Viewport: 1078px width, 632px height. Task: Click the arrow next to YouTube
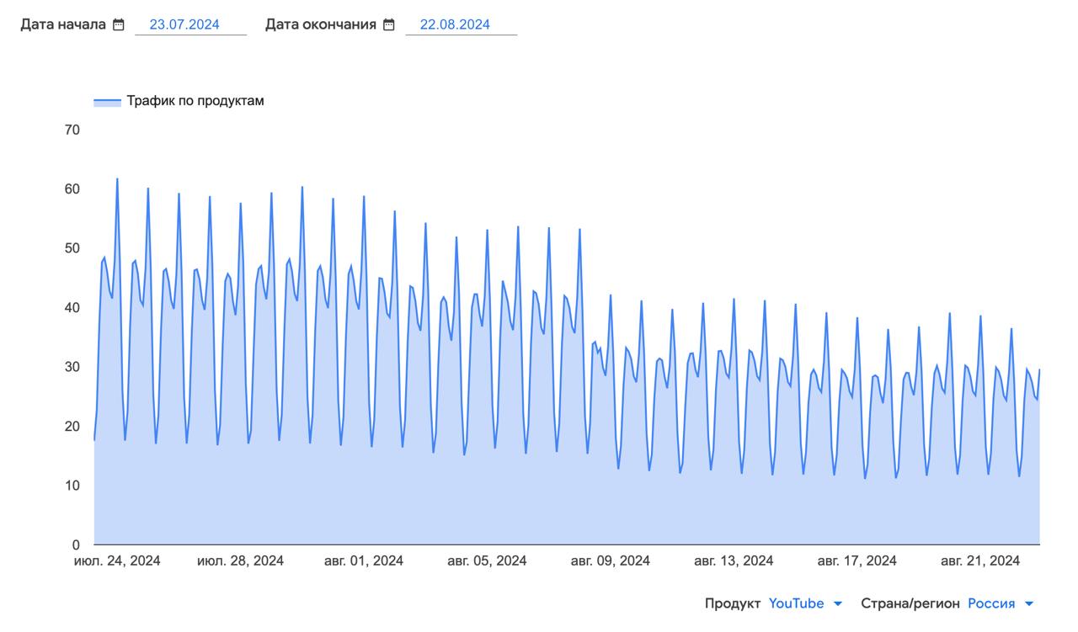pos(837,603)
